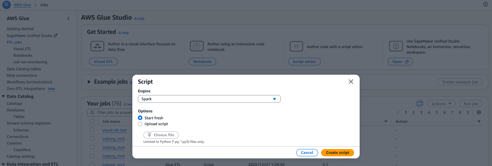Image resolution: width=492 pixels, height=166 pixels.
Task: Refresh the jobs list
Action: coord(420,104)
